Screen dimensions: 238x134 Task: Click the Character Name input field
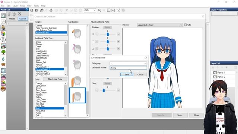point(128,68)
